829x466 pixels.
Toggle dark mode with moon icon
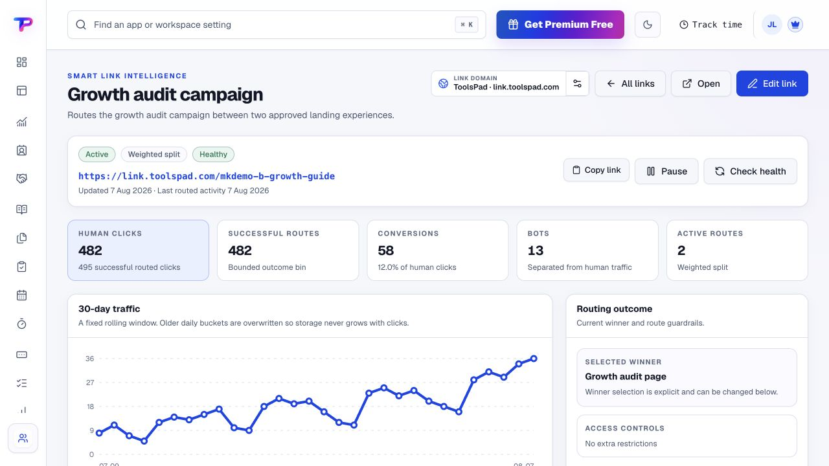pos(648,25)
